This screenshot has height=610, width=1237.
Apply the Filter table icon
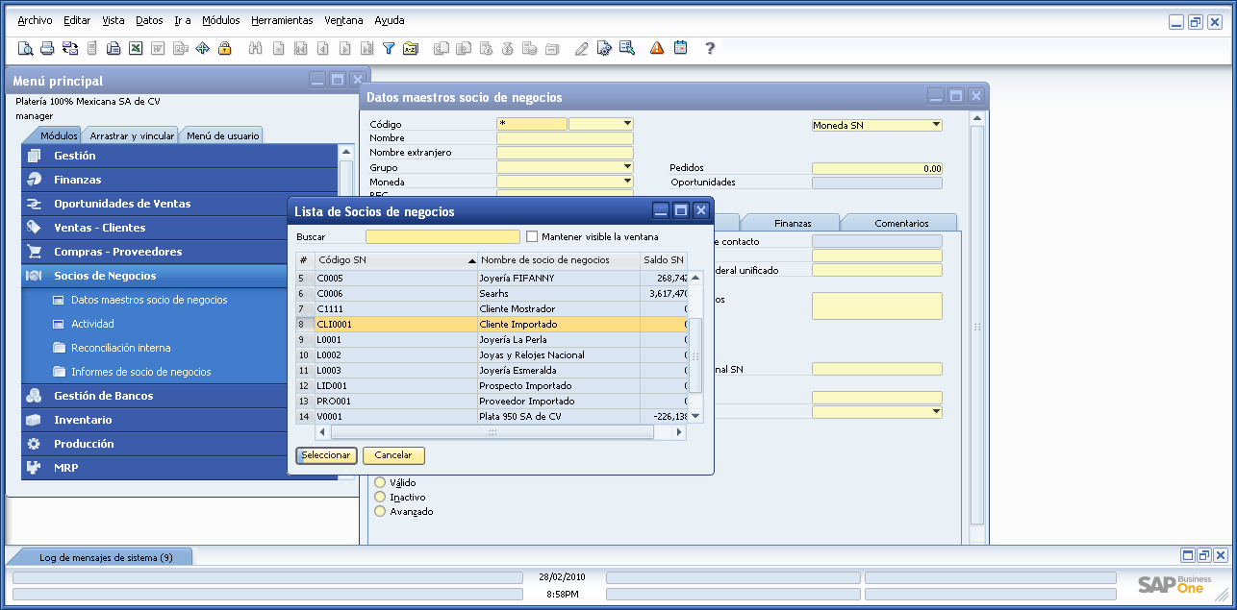click(388, 47)
